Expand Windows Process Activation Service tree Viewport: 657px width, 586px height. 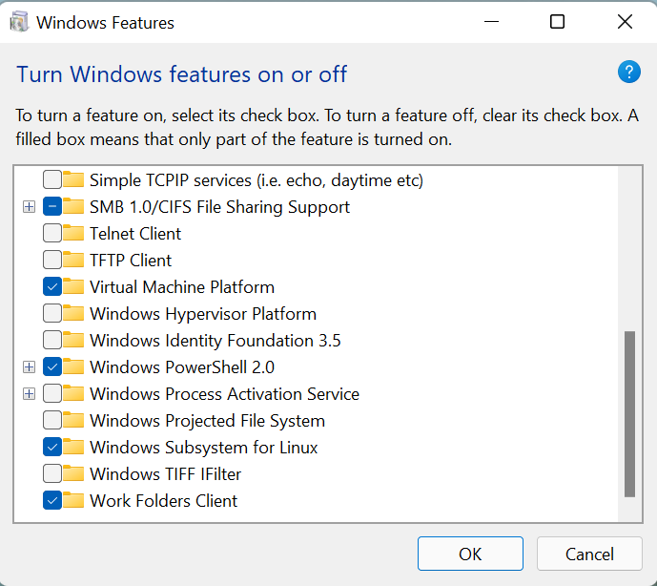pos(30,394)
